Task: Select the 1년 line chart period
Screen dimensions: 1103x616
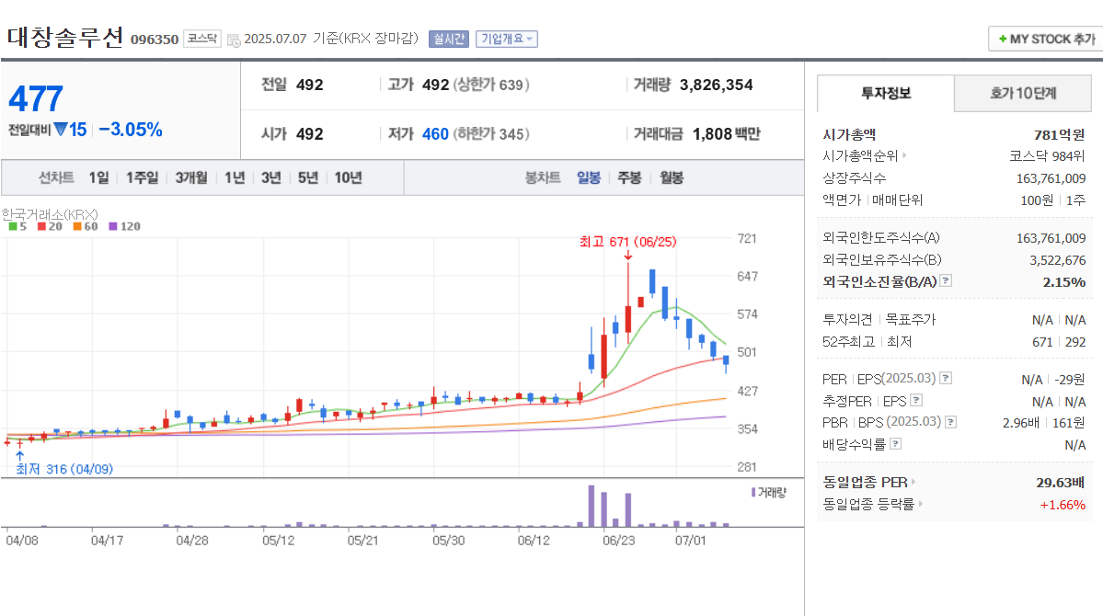Action: [x=235, y=177]
